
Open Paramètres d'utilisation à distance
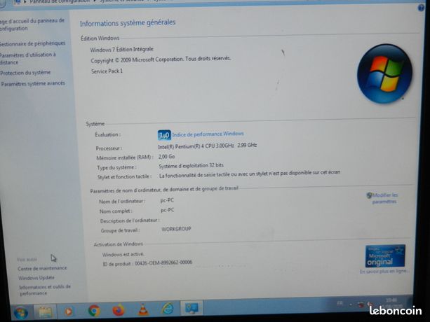[x=27, y=58]
